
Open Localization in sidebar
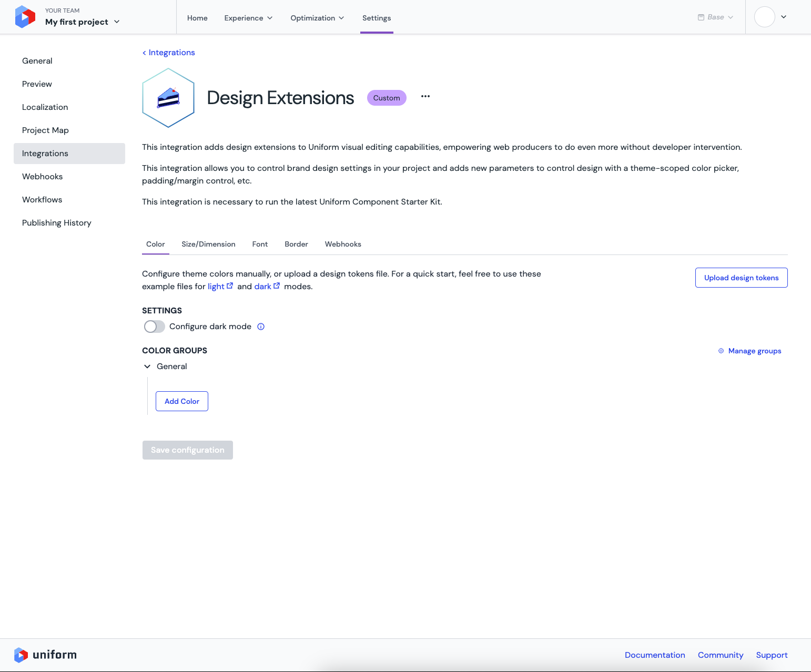[x=69, y=107]
